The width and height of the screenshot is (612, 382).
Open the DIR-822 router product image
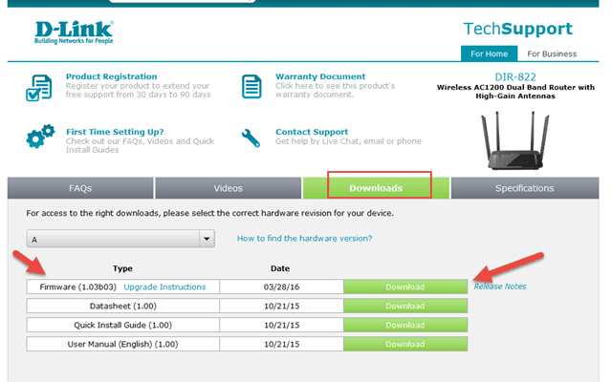[x=514, y=140]
